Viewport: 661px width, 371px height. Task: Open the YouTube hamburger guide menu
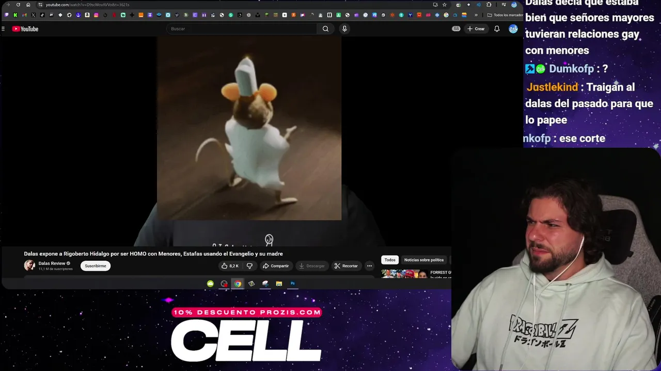(x=3, y=29)
